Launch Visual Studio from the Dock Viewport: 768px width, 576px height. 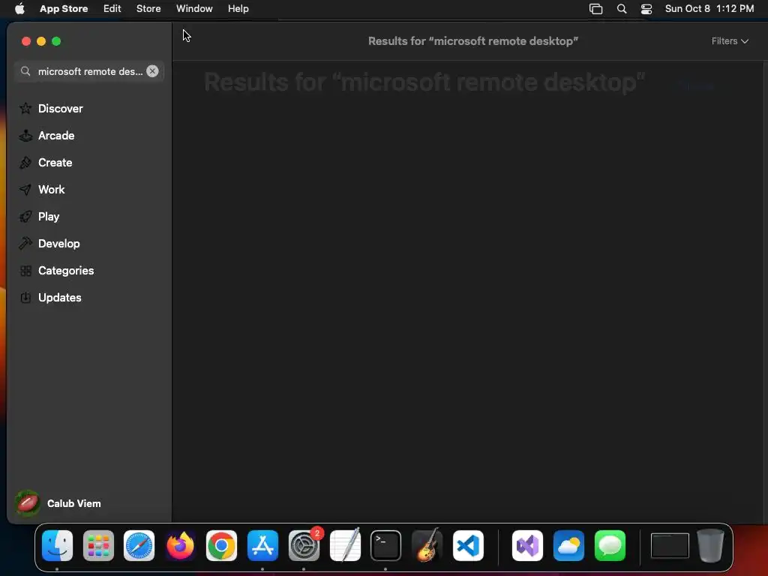[x=527, y=546]
